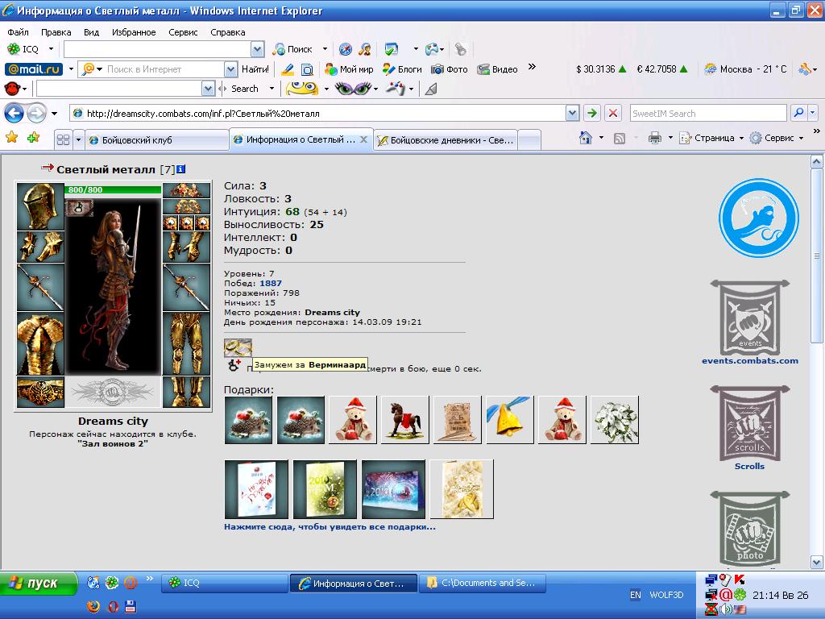825x619 pixels.
Task: Open the Страница dropdown menu
Action: [x=711, y=138]
